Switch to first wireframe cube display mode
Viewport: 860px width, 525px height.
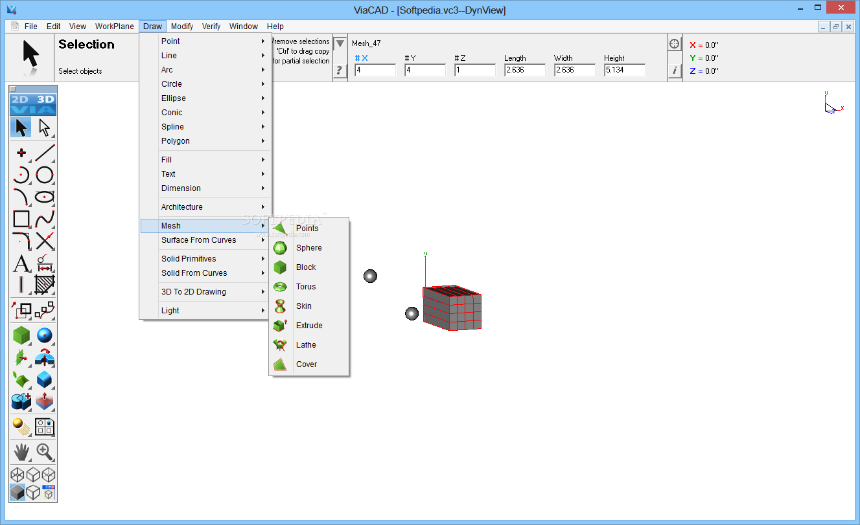pos(17,475)
